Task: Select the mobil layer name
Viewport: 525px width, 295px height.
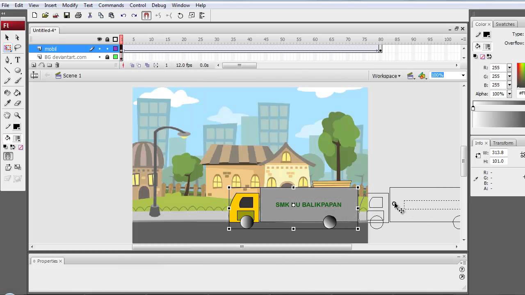Action: 50,49
